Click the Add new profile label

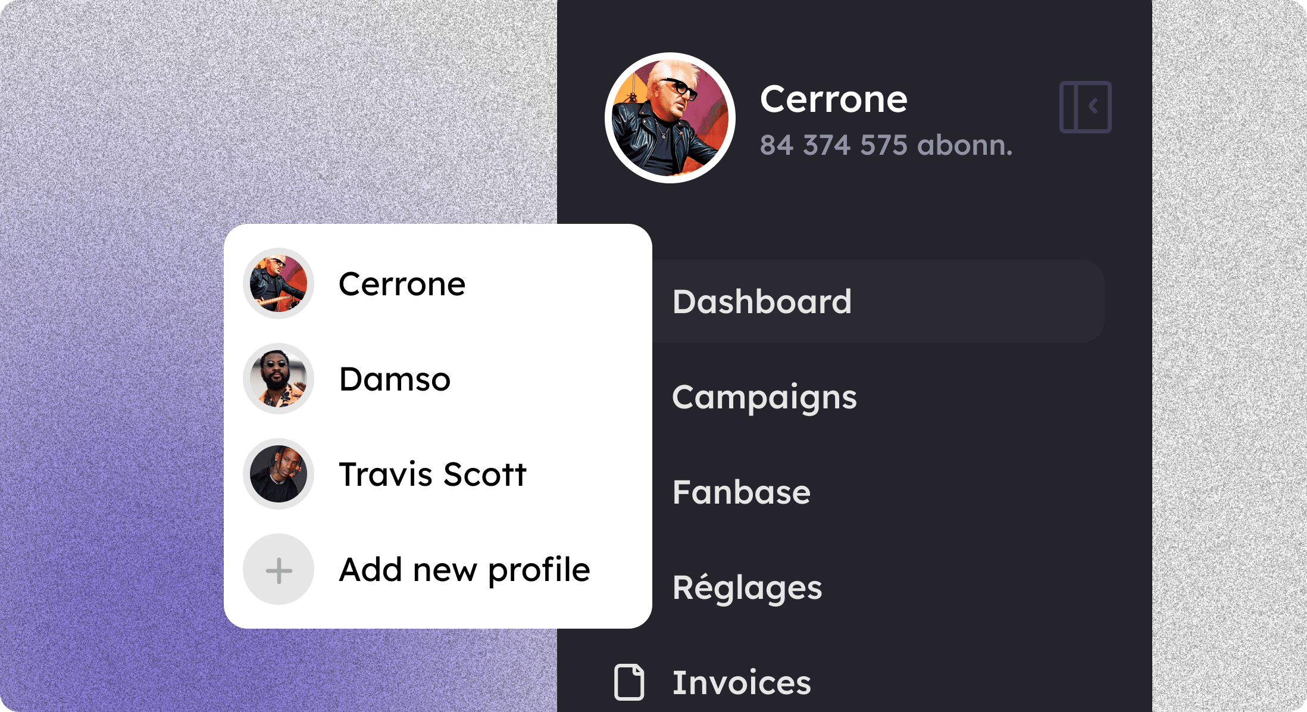coord(464,570)
